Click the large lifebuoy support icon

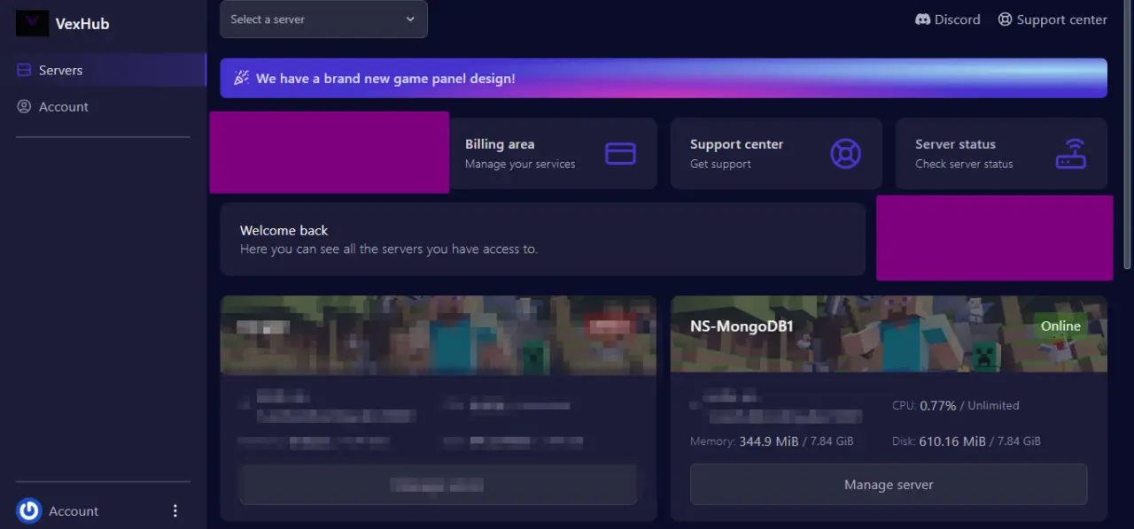(845, 154)
